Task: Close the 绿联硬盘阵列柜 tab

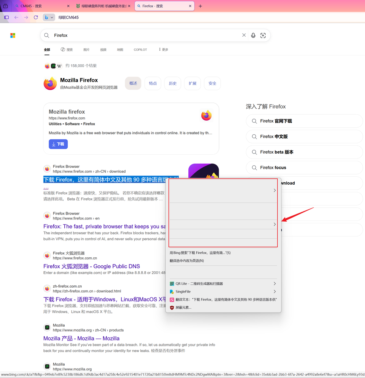Action: tap(129, 6)
